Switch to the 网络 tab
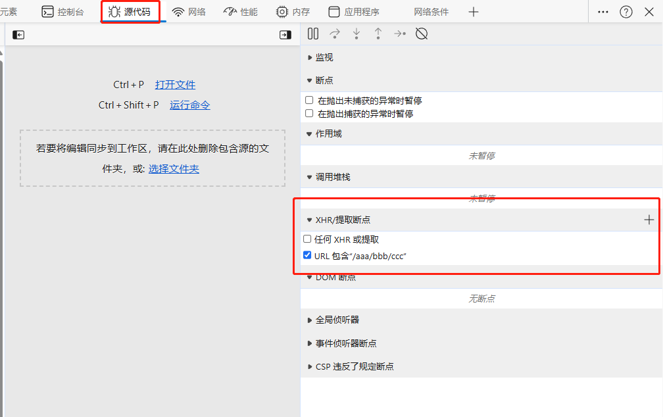The height and width of the screenshot is (417, 663). point(189,12)
